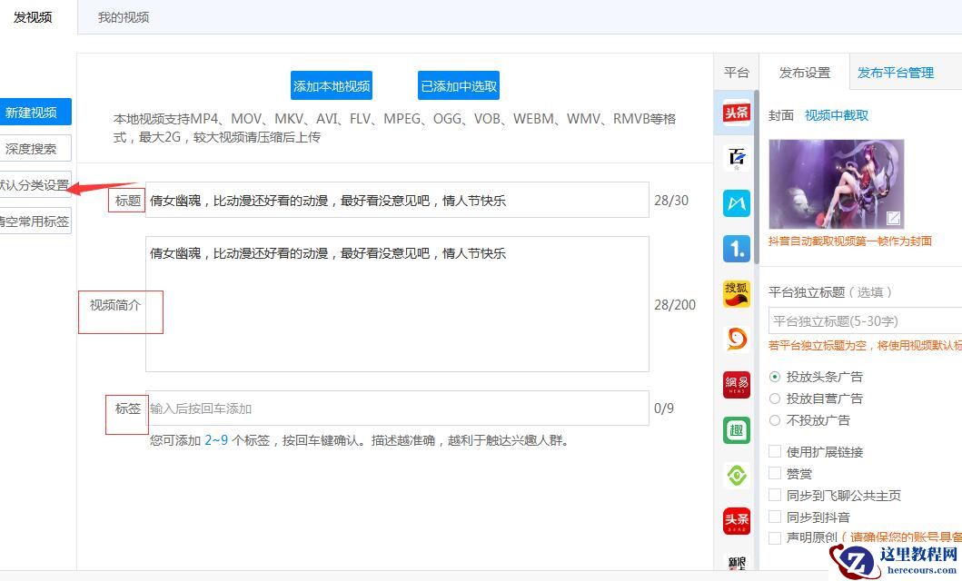Pick the NetEase (網易) platform icon

click(x=737, y=384)
